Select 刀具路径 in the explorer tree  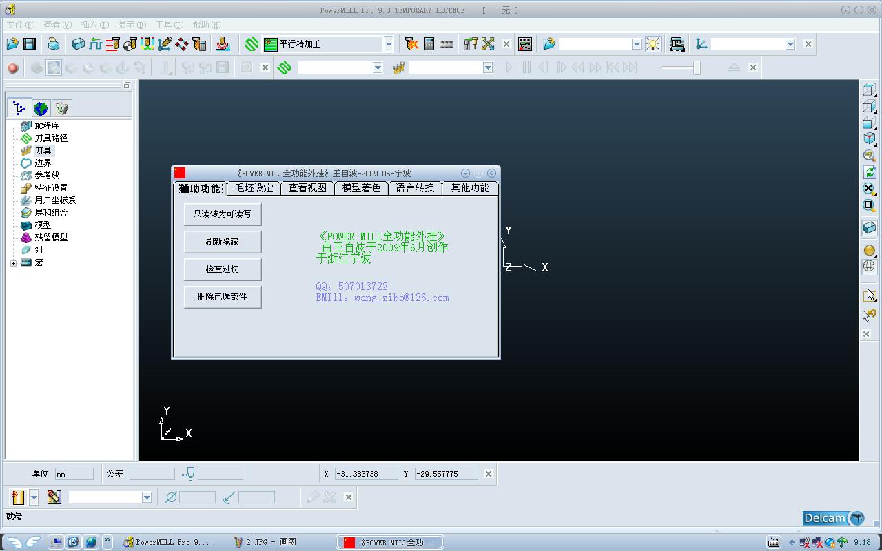tap(51, 138)
